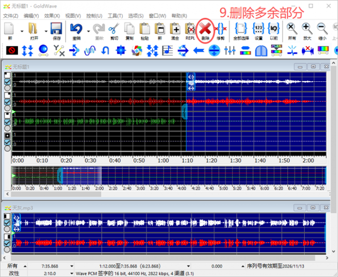
Task: Click the blue sine-wave Doppler effect icon
Action: pos(90,51)
